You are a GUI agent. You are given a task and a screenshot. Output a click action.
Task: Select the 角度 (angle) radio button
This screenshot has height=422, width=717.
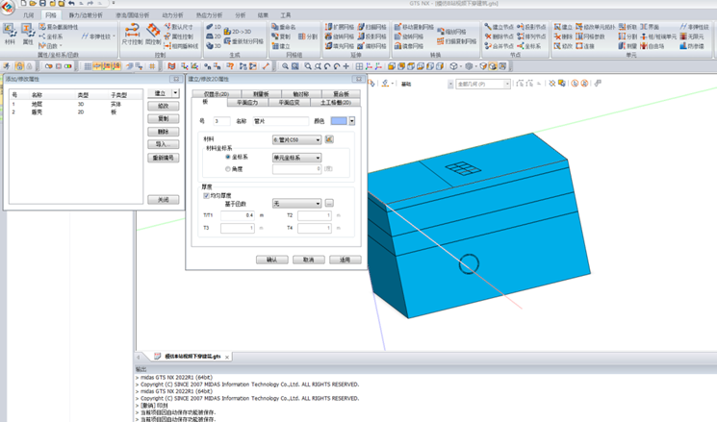[228, 169]
